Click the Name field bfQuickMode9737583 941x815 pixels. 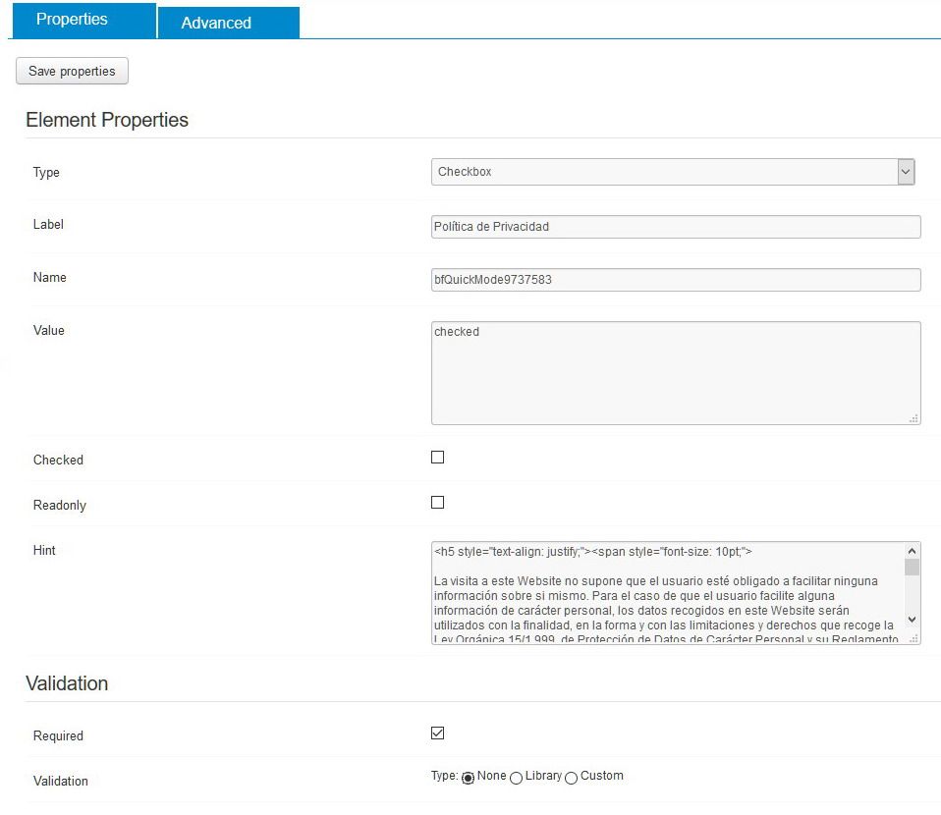676,280
